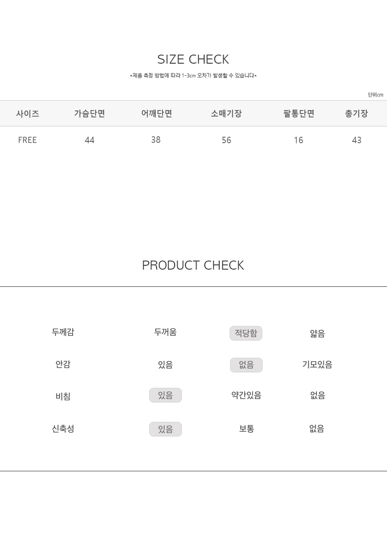Select 보통 in the 신축성 row
The height and width of the screenshot is (559, 387).
pos(247,429)
